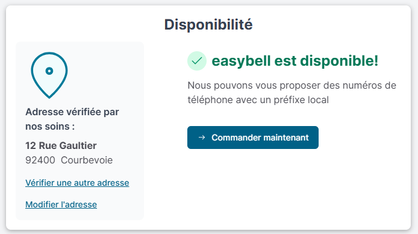Click the word easybell in the green headline
The image size is (418, 234).
coord(242,61)
